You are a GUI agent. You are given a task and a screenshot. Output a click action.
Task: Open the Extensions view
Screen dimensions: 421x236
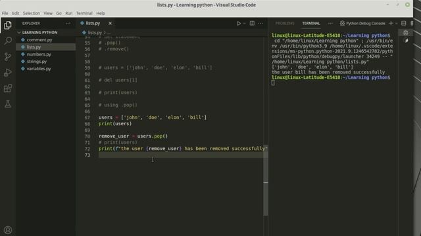tap(8, 88)
